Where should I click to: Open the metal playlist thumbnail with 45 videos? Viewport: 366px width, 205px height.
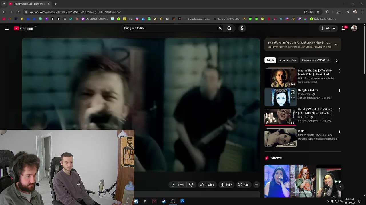click(x=281, y=138)
